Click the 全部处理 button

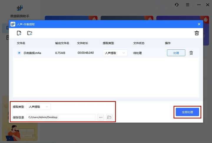187,112
